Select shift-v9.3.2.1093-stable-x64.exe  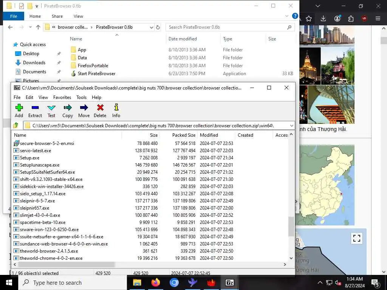pyautogui.click(x=51, y=179)
